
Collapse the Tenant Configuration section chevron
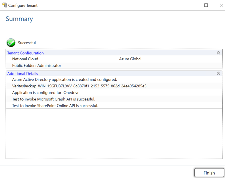pos(218,53)
